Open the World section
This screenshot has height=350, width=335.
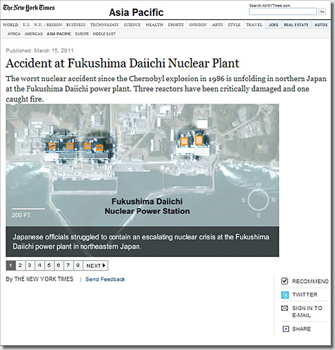[10, 25]
